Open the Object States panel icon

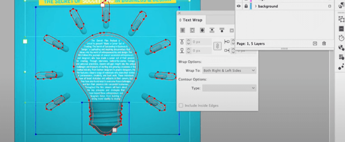pos(341,57)
